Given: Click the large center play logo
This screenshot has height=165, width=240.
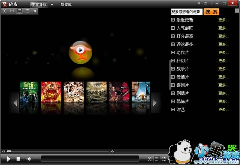Looking at the screenshot, I should [x=81, y=52].
